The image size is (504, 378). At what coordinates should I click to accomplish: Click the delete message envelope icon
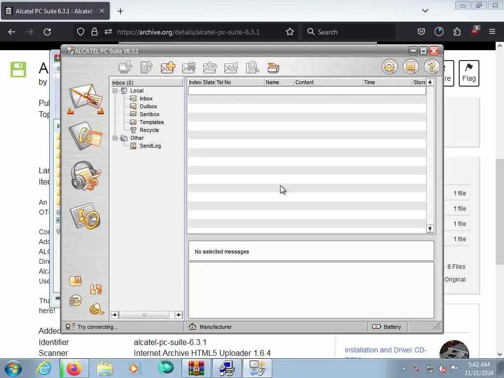(189, 67)
